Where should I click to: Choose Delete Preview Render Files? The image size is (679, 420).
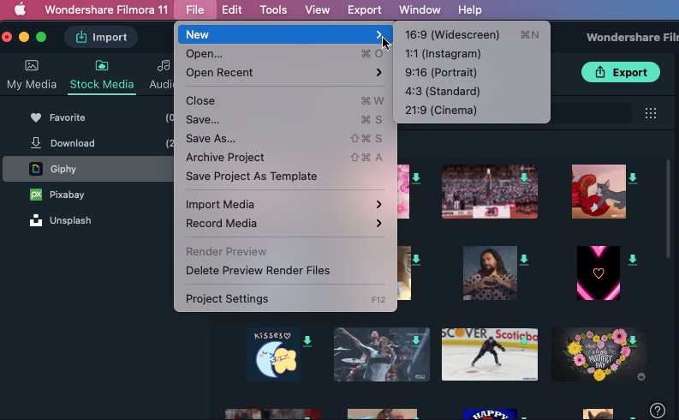pyautogui.click(x=285, y=271)
